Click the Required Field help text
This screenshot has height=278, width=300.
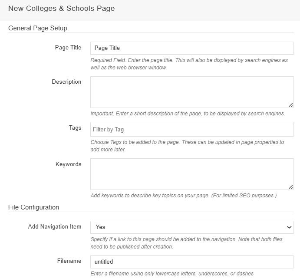(x=189, y=64)
